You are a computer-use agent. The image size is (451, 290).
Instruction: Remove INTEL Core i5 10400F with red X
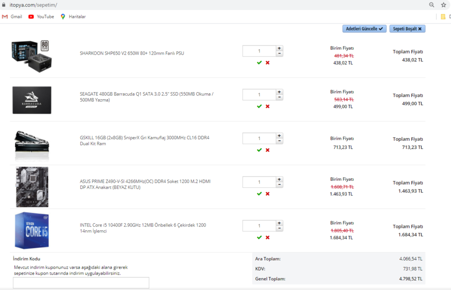pyautogui.click(x=268, y=237)
